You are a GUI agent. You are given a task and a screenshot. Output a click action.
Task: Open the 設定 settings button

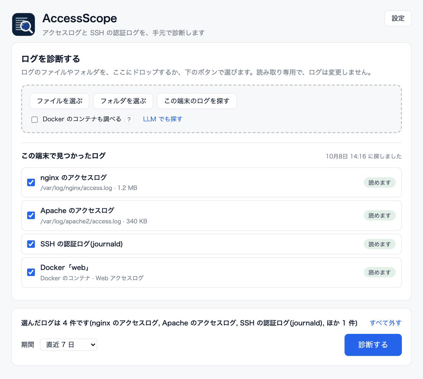pyautogui.click(x=398, y=18)
